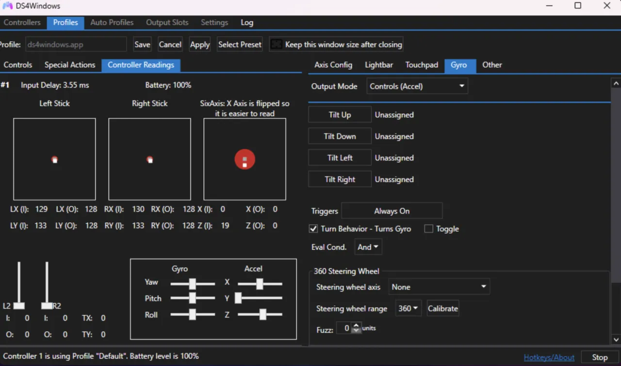This screenshot has height=366, width=621.
Task: Open the Auto Profiles tab
Action: coord(112,22)
